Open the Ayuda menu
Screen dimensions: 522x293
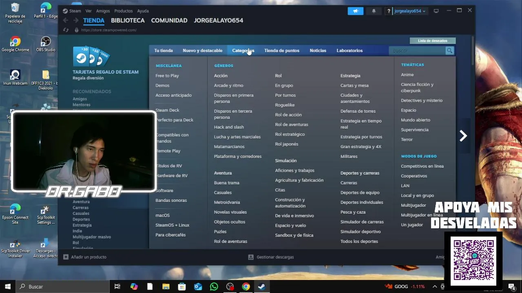pyautogui.click(x=143, y=11)
